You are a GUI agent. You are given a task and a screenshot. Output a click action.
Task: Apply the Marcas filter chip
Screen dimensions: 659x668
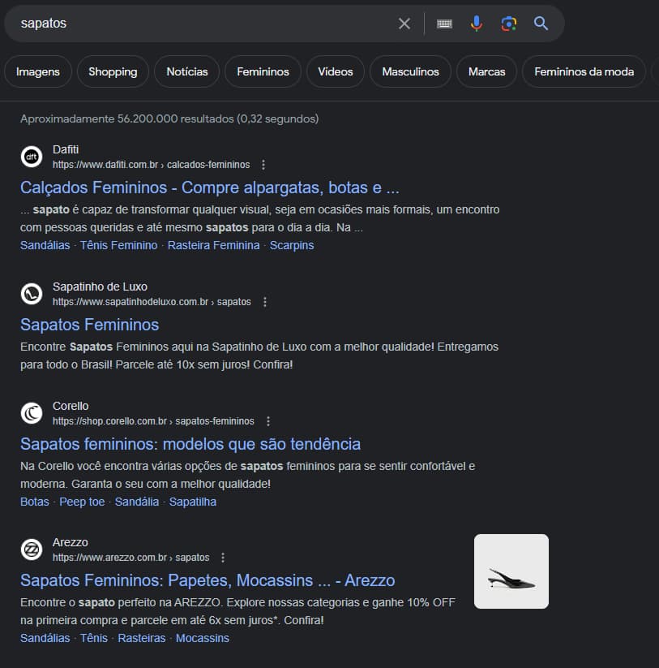[x=486, y=71]
